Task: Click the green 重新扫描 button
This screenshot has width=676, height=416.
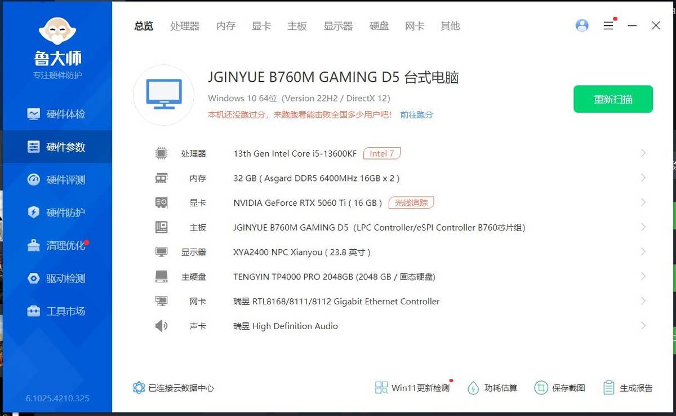Action: click(613, 99)
